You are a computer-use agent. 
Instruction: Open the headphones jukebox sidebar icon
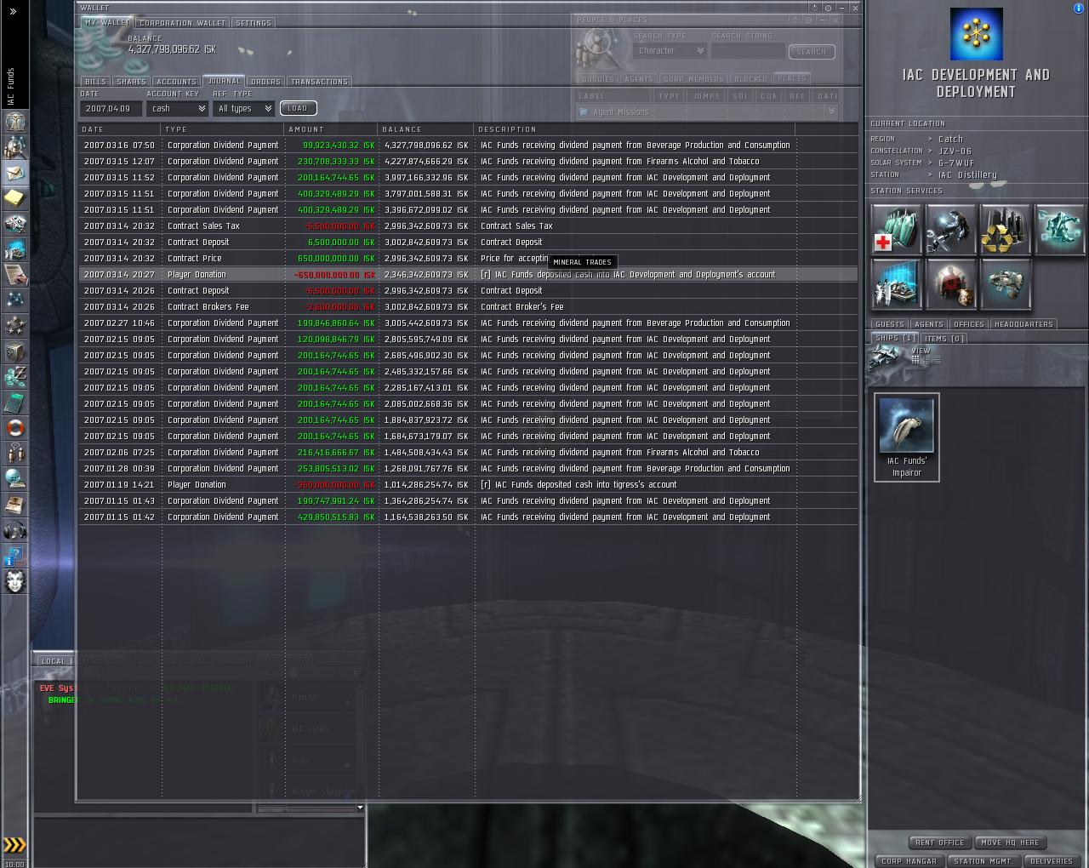(x=15, y=530)
